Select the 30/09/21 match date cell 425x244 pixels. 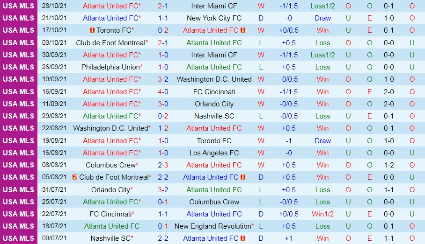click(x=55, y=55)
